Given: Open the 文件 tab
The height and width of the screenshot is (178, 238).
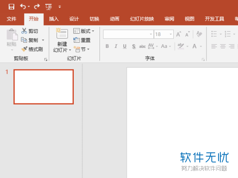Looking at the screenshot, I should 11,19.
